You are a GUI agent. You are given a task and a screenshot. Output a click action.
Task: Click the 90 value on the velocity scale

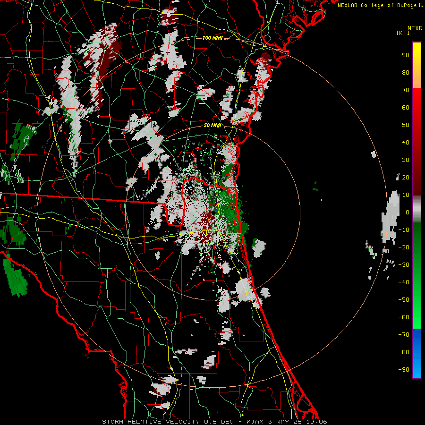(x=406, y=55)
